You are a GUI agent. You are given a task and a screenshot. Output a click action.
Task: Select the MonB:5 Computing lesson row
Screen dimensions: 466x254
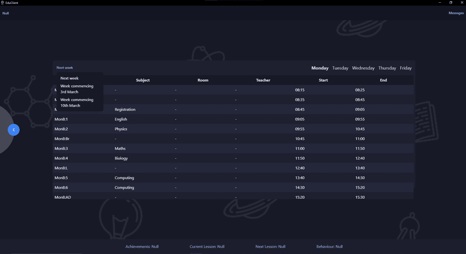click(x=233, y=178)
